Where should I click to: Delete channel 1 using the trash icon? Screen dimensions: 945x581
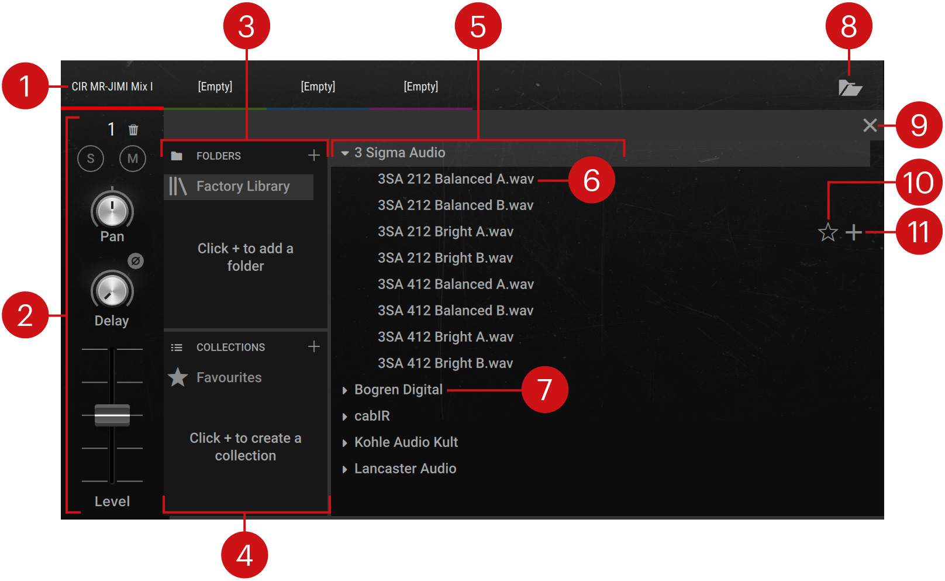(133, 130)
